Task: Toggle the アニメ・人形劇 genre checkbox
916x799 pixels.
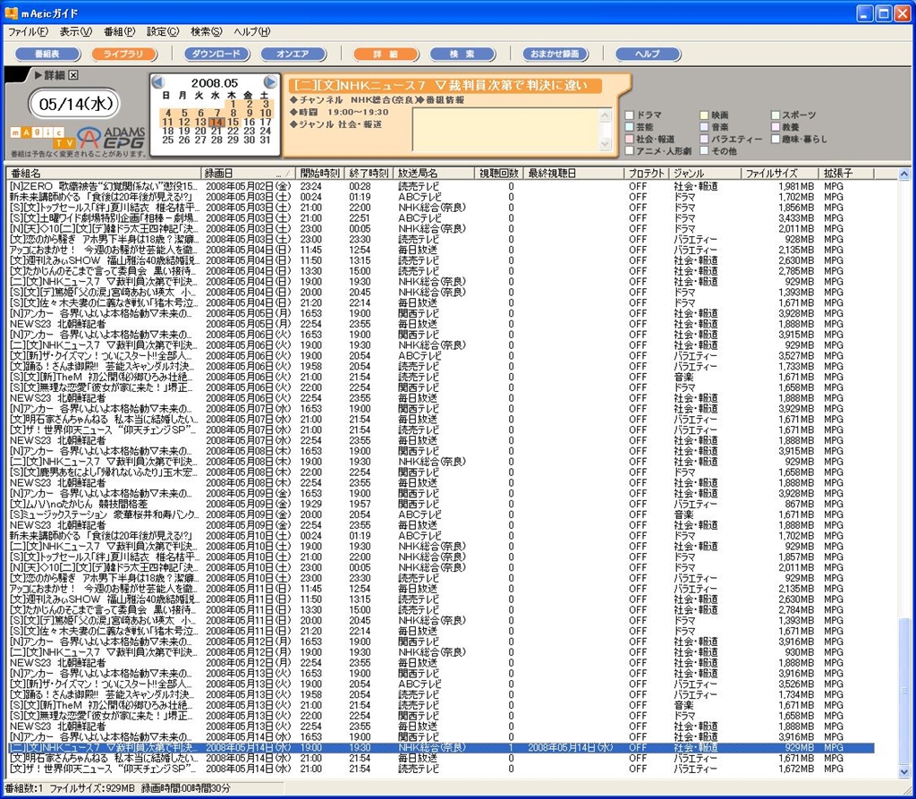Action: 630,151
